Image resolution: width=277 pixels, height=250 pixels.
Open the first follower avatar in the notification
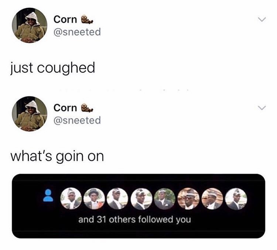71,198
